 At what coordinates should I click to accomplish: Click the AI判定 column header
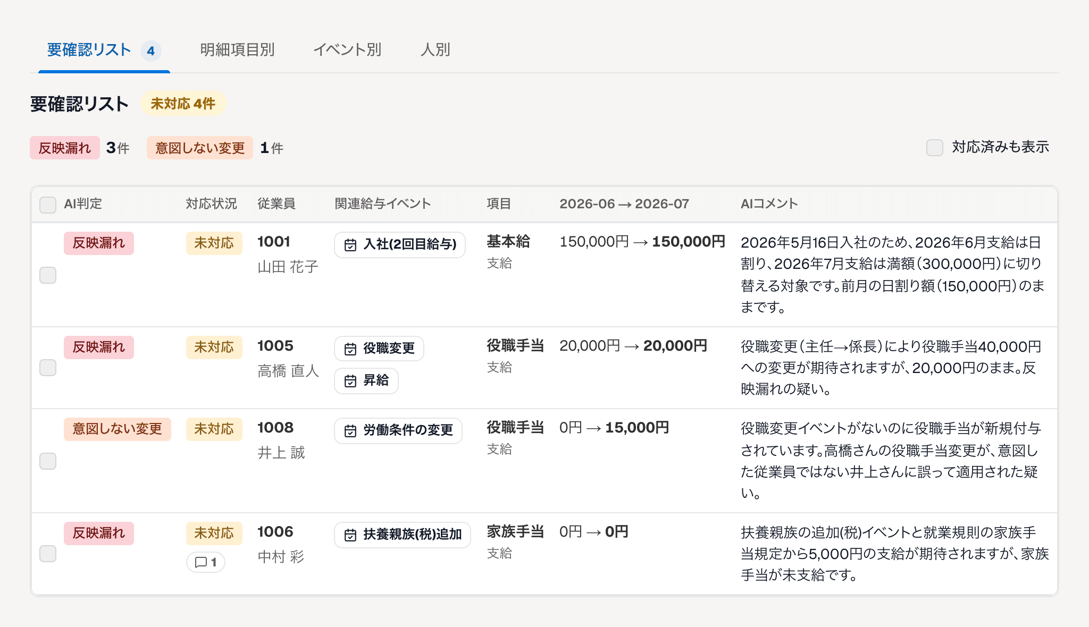click(x=83, y=204)
